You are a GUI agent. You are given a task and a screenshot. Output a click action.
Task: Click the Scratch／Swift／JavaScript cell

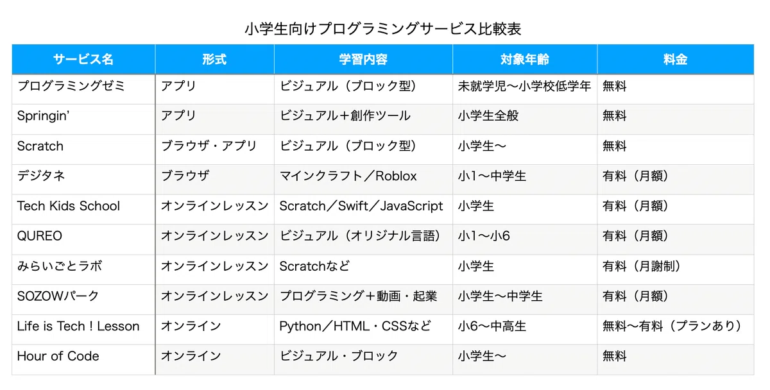tap(363, 209)
